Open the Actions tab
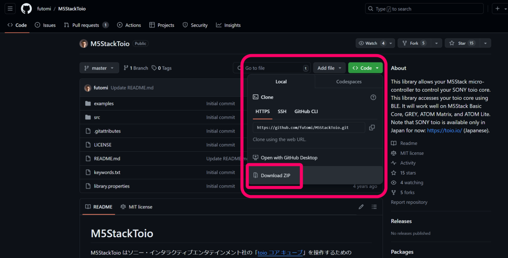Screen dimensions: 508x258 (129, 25)
